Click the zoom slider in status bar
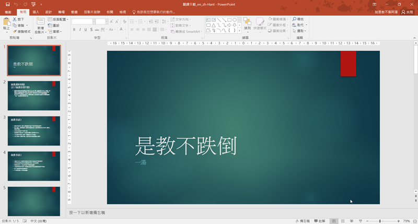This screenshot has width=418, height=224. tap(380, 221)
